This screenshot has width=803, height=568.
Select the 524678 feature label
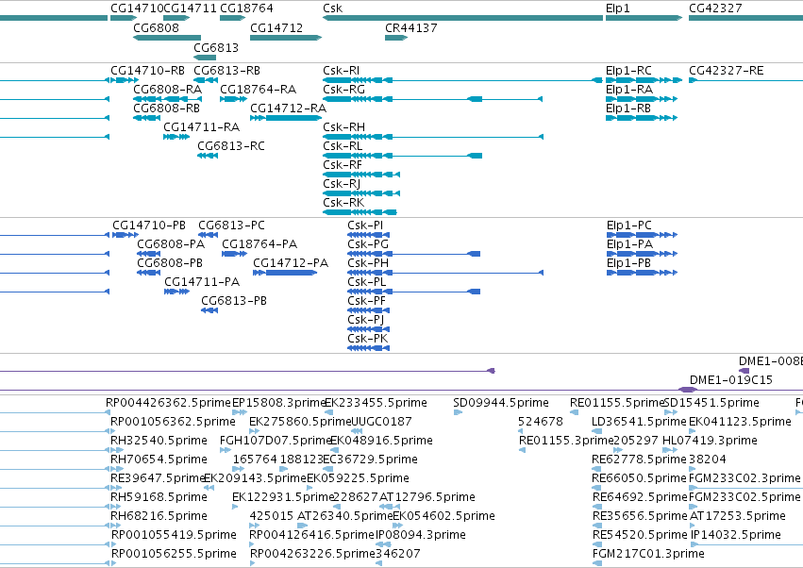coord(541,422)
